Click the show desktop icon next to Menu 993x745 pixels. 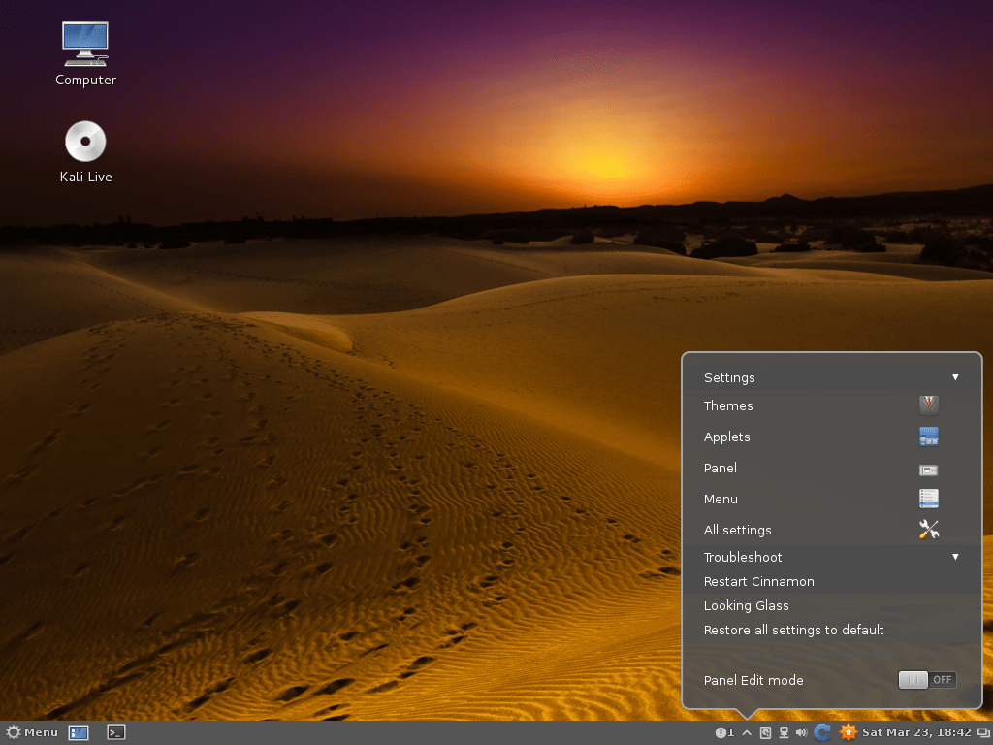click(78, 732)
